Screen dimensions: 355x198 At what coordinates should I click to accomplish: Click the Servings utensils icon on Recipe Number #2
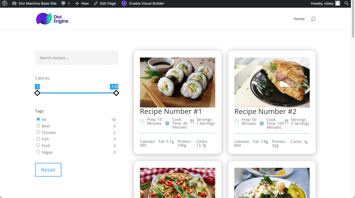[286, 121]
